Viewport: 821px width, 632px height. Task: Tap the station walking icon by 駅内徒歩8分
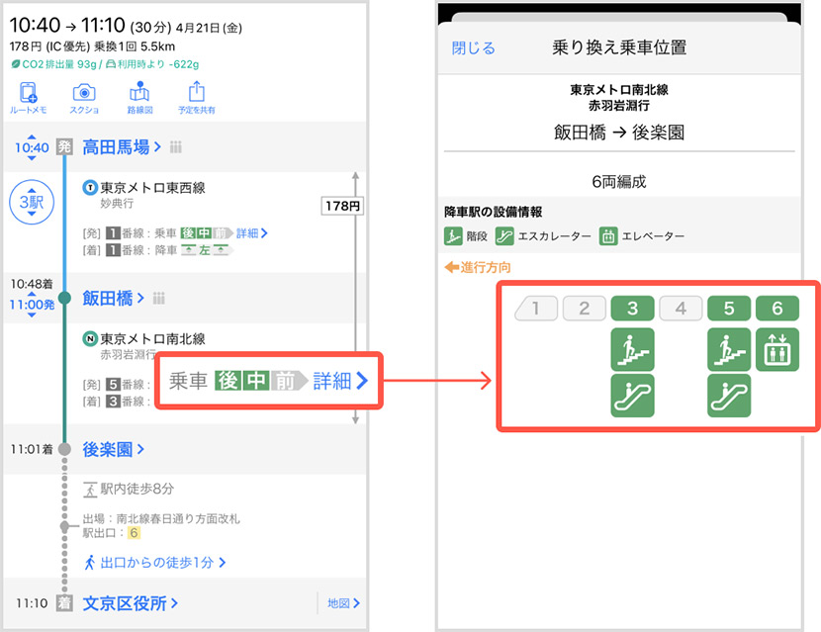[x=90, y=490]
